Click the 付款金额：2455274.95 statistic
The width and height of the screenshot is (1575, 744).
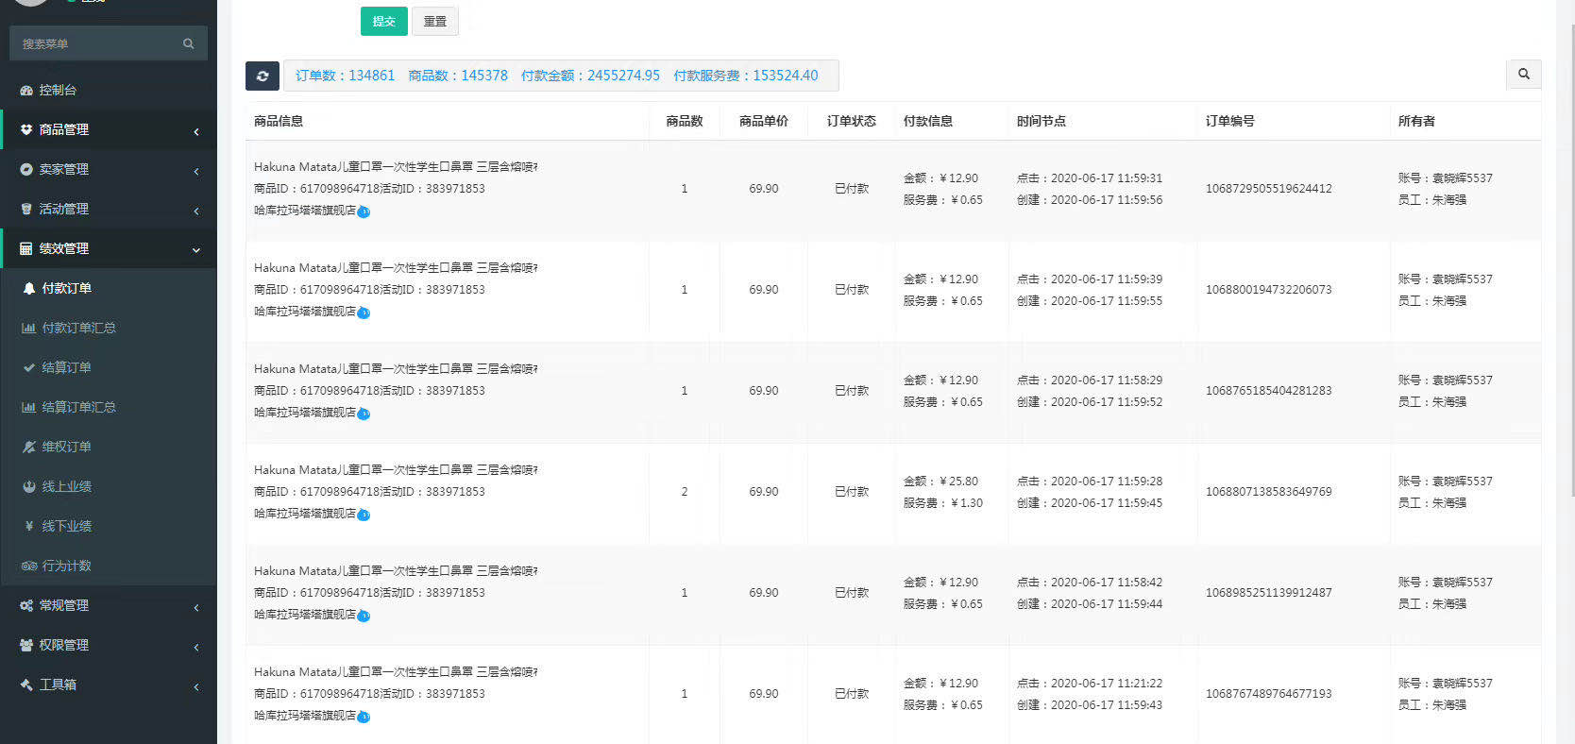pyautogui.click(x=590, y=76)
